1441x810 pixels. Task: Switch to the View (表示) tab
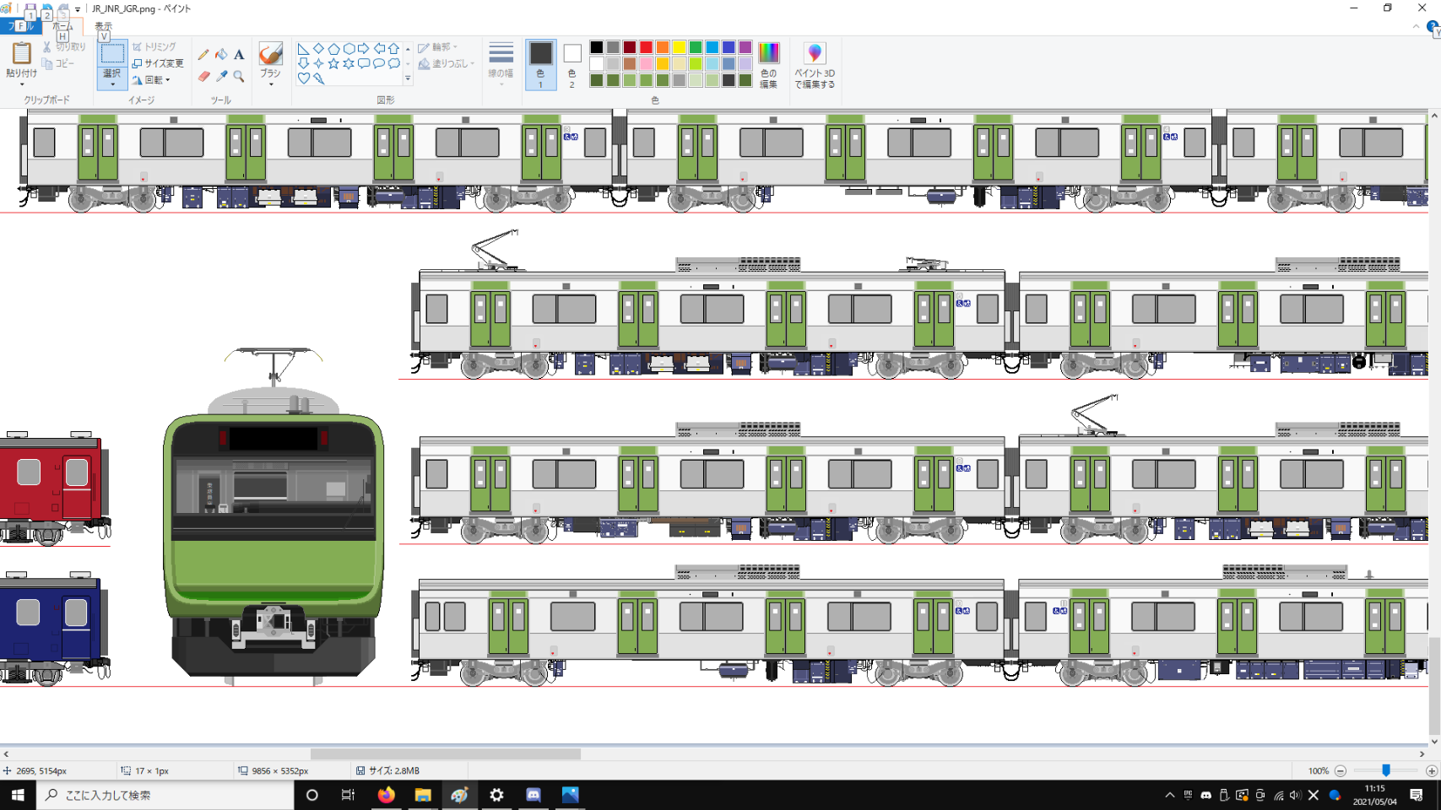[103, 26]
